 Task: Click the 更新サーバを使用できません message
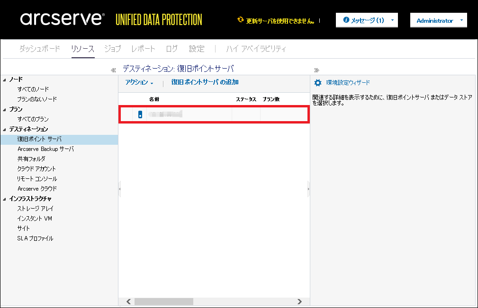[280, 21]
